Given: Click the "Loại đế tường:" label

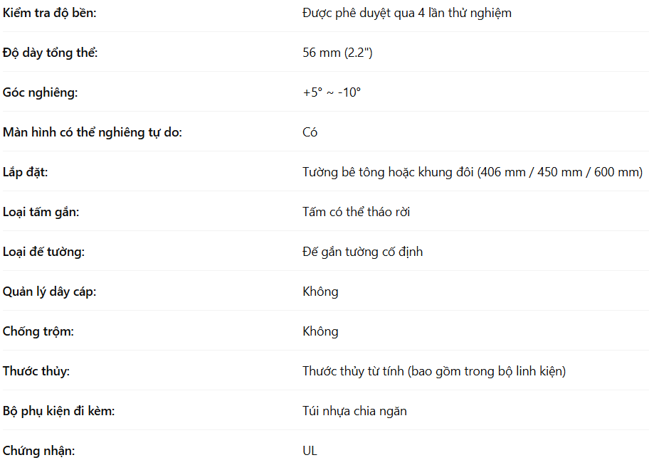Looking at the screenshot, I should pos(43,252).
